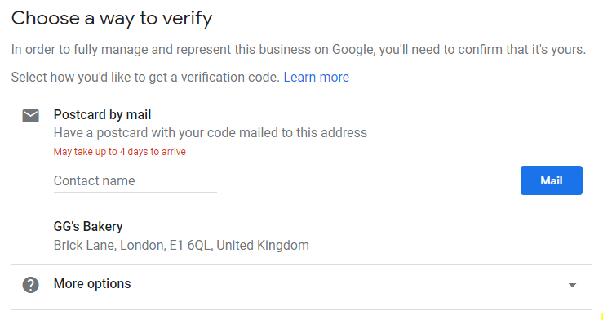Focus the Contact name input field
The image size is (603, 320).
pos(135,180)
